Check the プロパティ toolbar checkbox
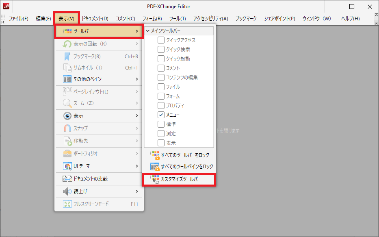 (x=161, y=105)
